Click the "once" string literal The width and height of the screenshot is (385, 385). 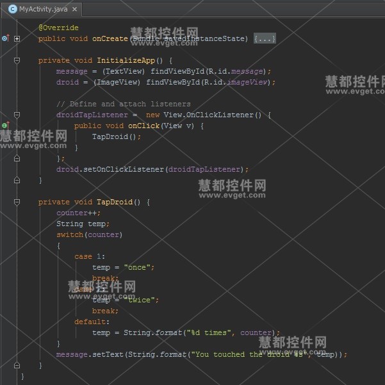click(137, 267)
